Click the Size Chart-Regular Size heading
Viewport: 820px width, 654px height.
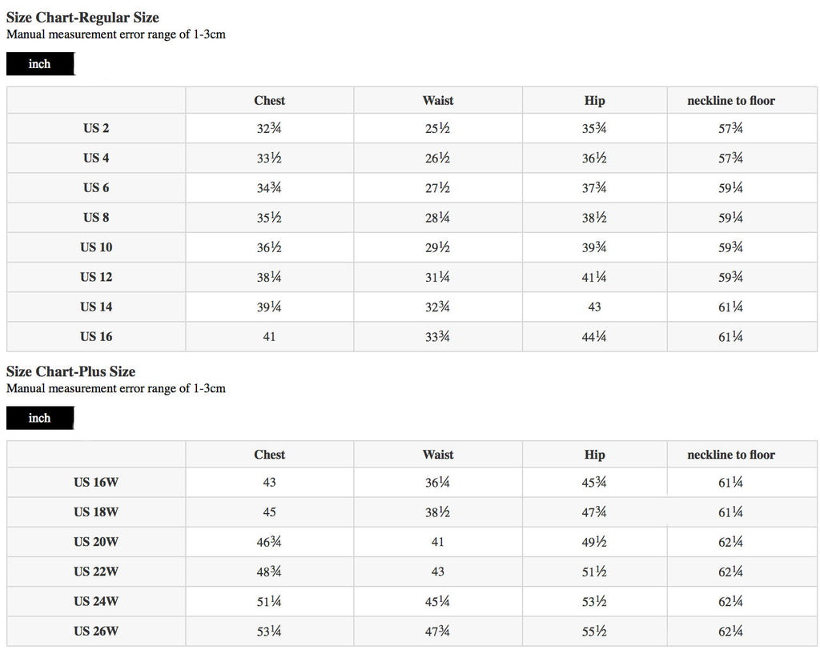(82, 18)
